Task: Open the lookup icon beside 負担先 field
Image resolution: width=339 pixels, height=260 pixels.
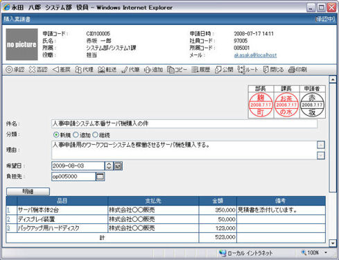Action: 100,177
